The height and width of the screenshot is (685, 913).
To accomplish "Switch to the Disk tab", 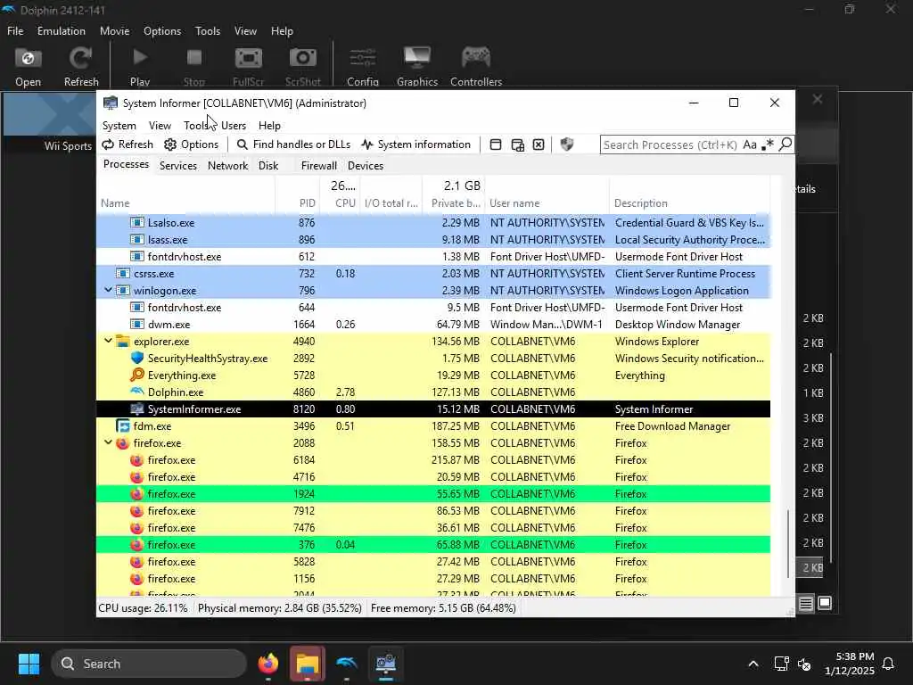I will [x=268, y=165].
